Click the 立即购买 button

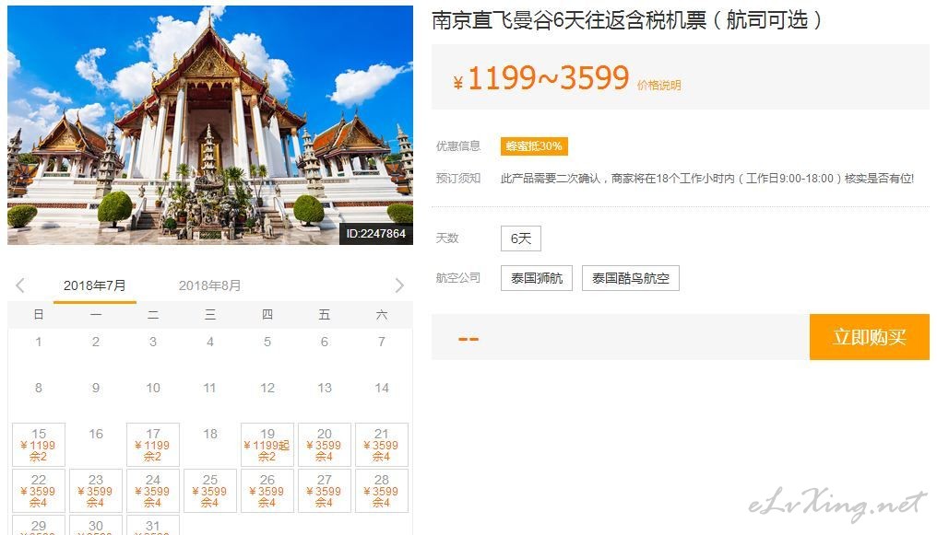point(870,337)
